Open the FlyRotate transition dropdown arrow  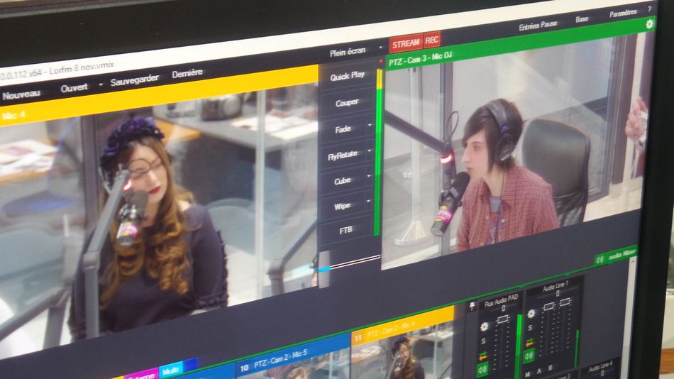coord(369,151)
